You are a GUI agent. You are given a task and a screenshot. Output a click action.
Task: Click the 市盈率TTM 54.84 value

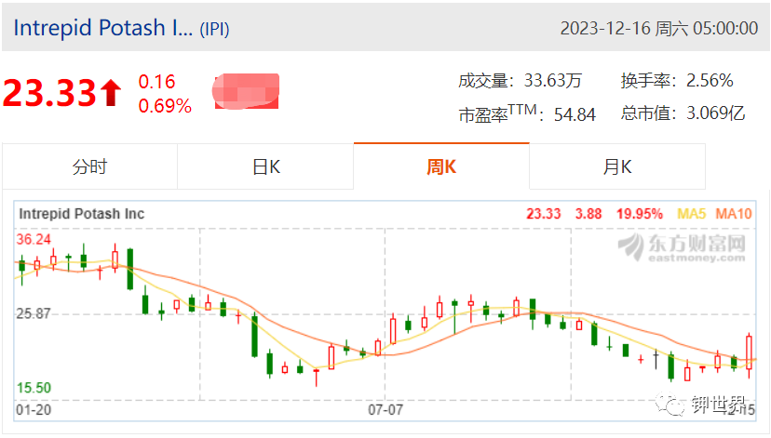click(x=575, y=115)
